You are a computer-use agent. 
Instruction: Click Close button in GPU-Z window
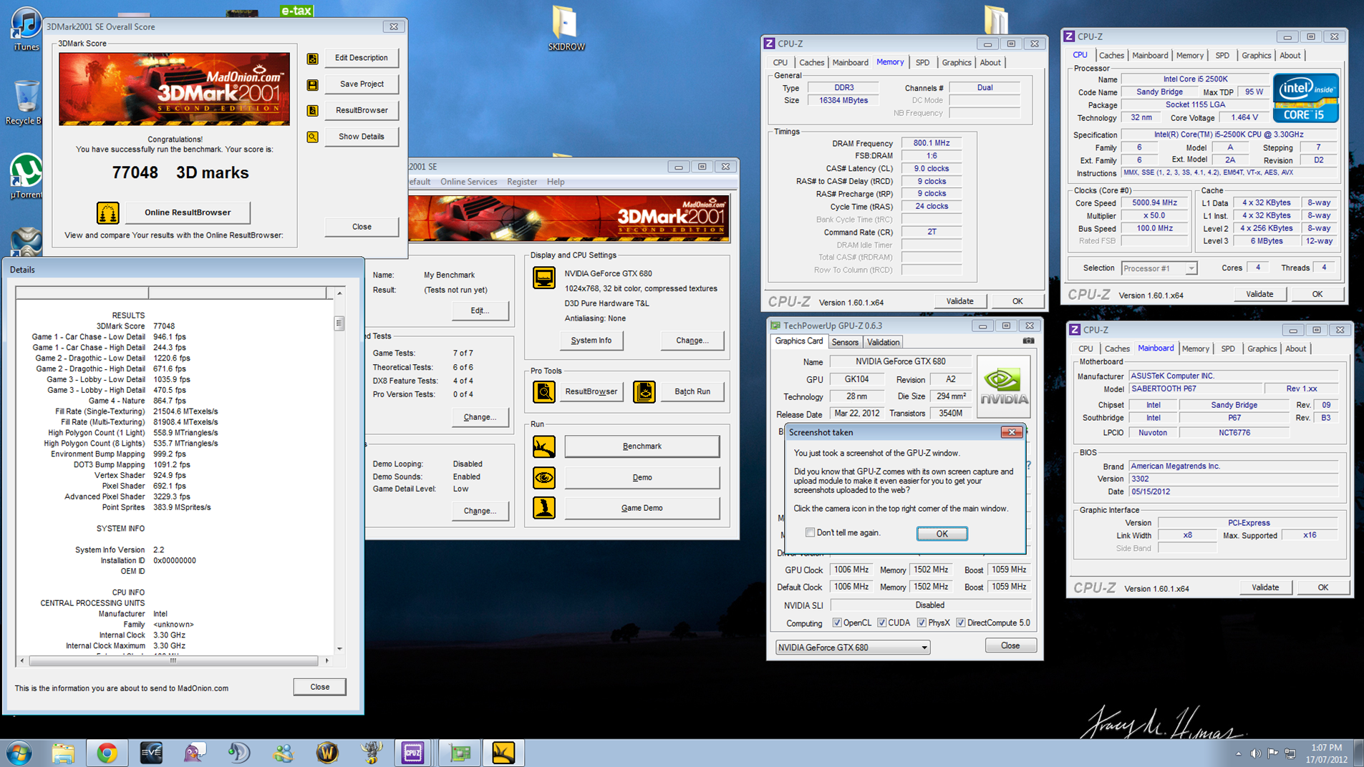(1010, 646)
